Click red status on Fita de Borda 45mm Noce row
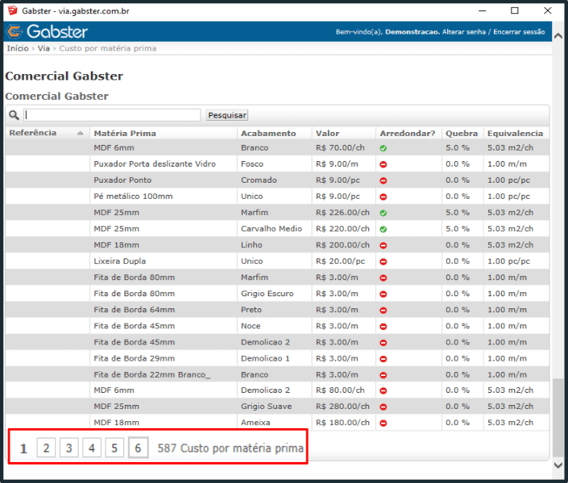Image resolution: width=568 pixels, height=483 pixels. 384,326
